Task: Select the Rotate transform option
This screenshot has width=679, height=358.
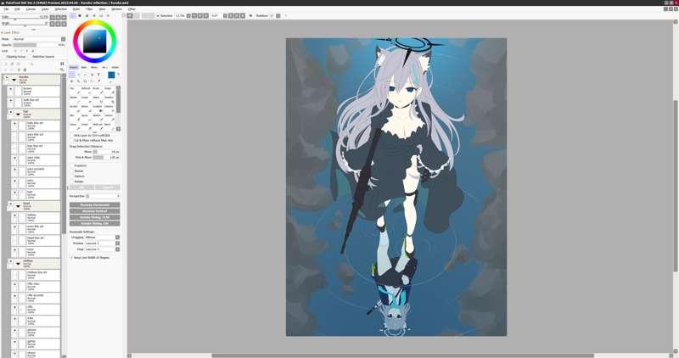Action: pos(77,182)
